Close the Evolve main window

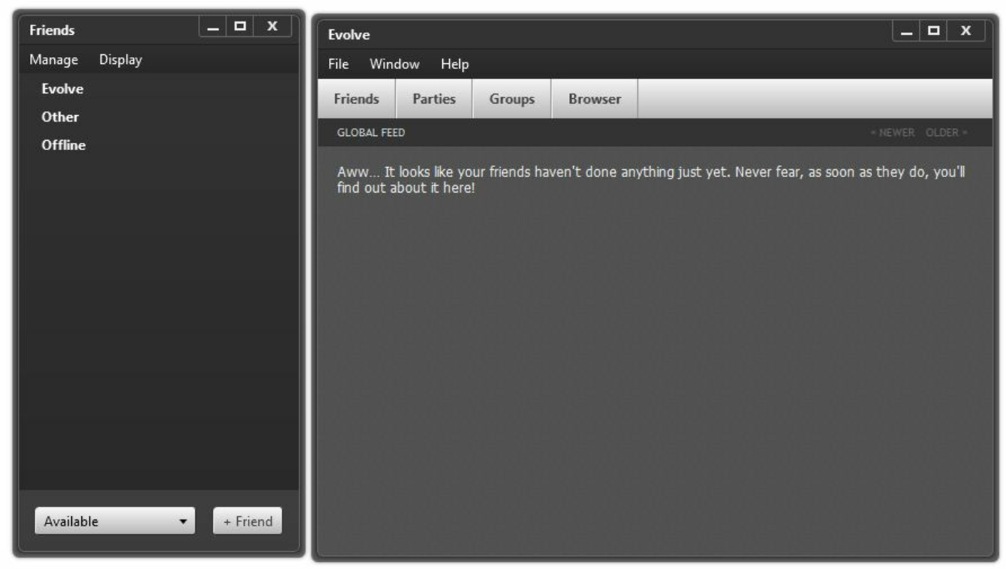[x=965, y=31]
